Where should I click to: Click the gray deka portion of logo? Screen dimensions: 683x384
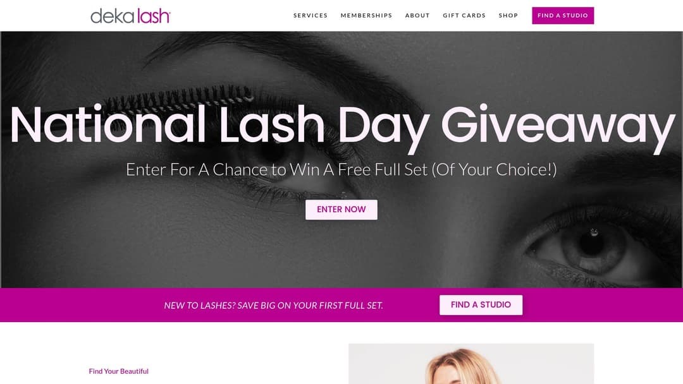point(113,16)
